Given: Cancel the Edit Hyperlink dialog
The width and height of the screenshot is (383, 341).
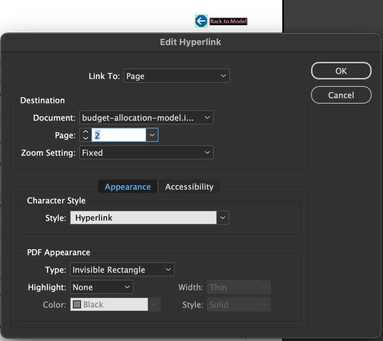Looking at the screenshot, I should (341, 95).
